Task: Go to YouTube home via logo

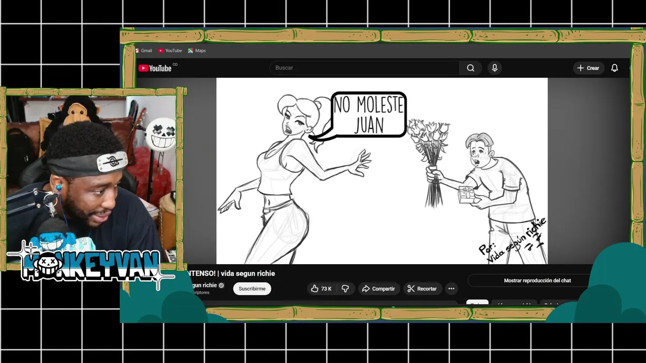Action: 155,68
